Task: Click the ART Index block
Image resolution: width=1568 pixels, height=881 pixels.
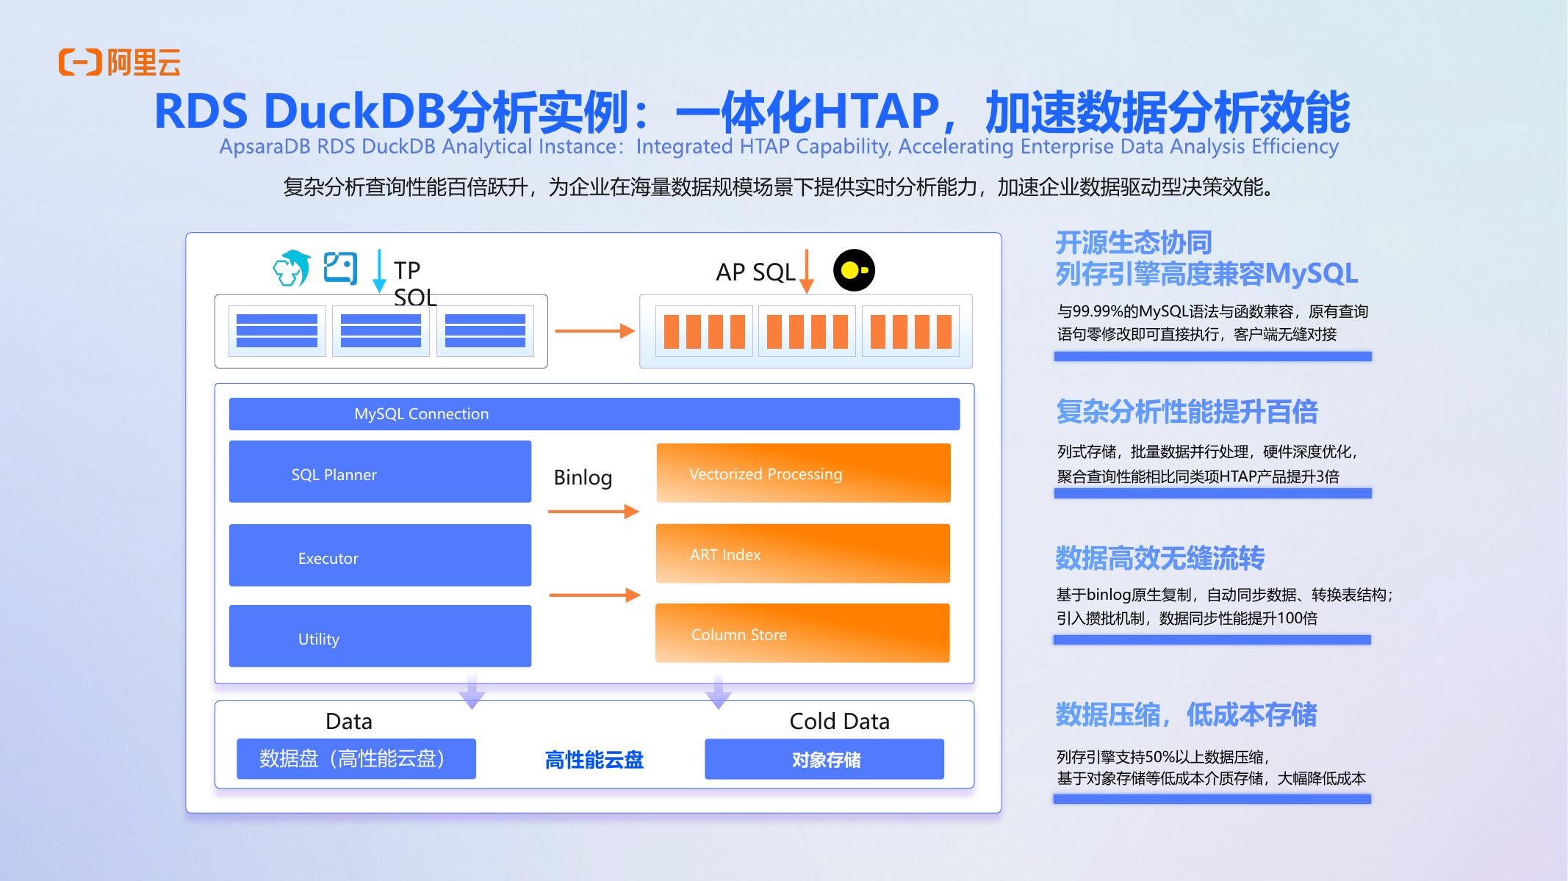Action: (802, 554)
